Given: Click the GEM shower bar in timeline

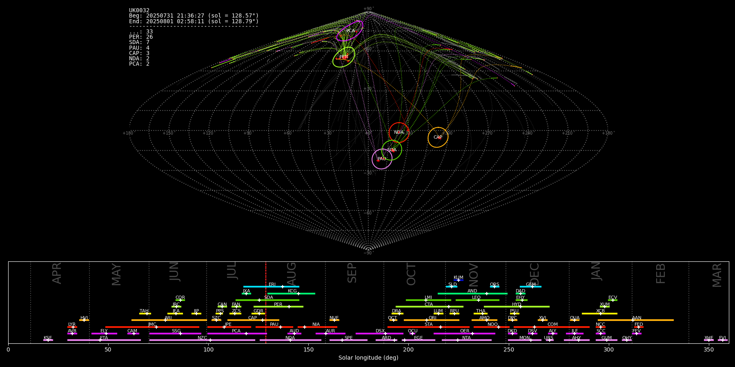Looking at the screenshot, I should click(530, 287).
